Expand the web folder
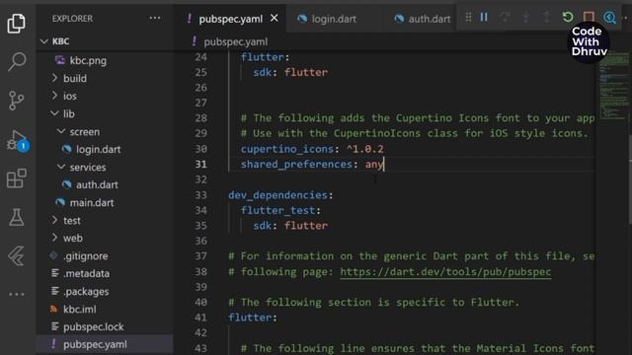 (72, 239)
